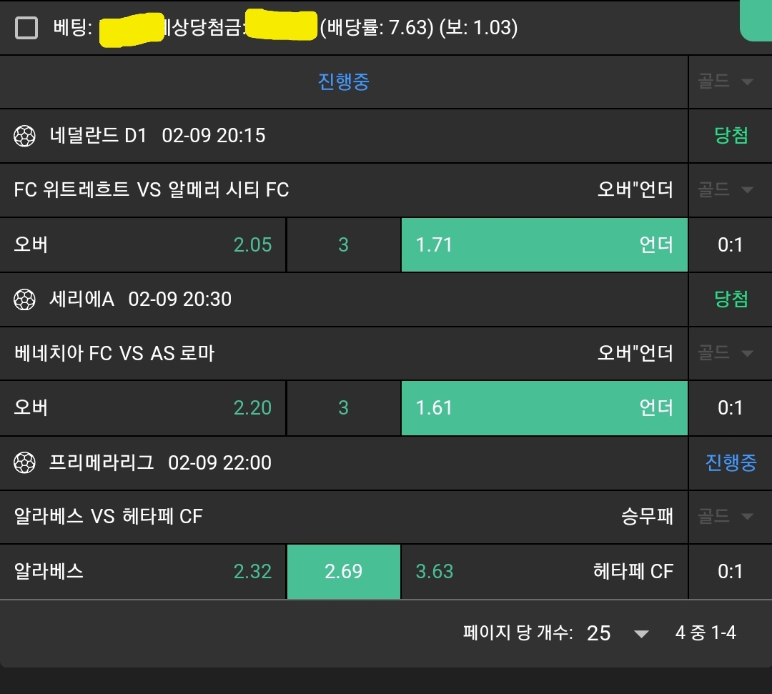Select 알라베스 win odds 2.32

tap(143, 571)
